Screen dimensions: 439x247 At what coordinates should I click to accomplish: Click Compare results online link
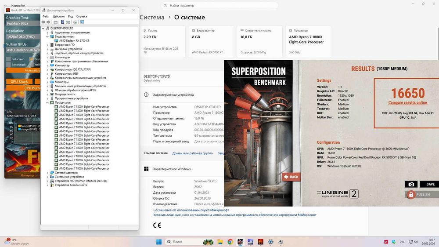pyautogui.click(x=407, y=102)
